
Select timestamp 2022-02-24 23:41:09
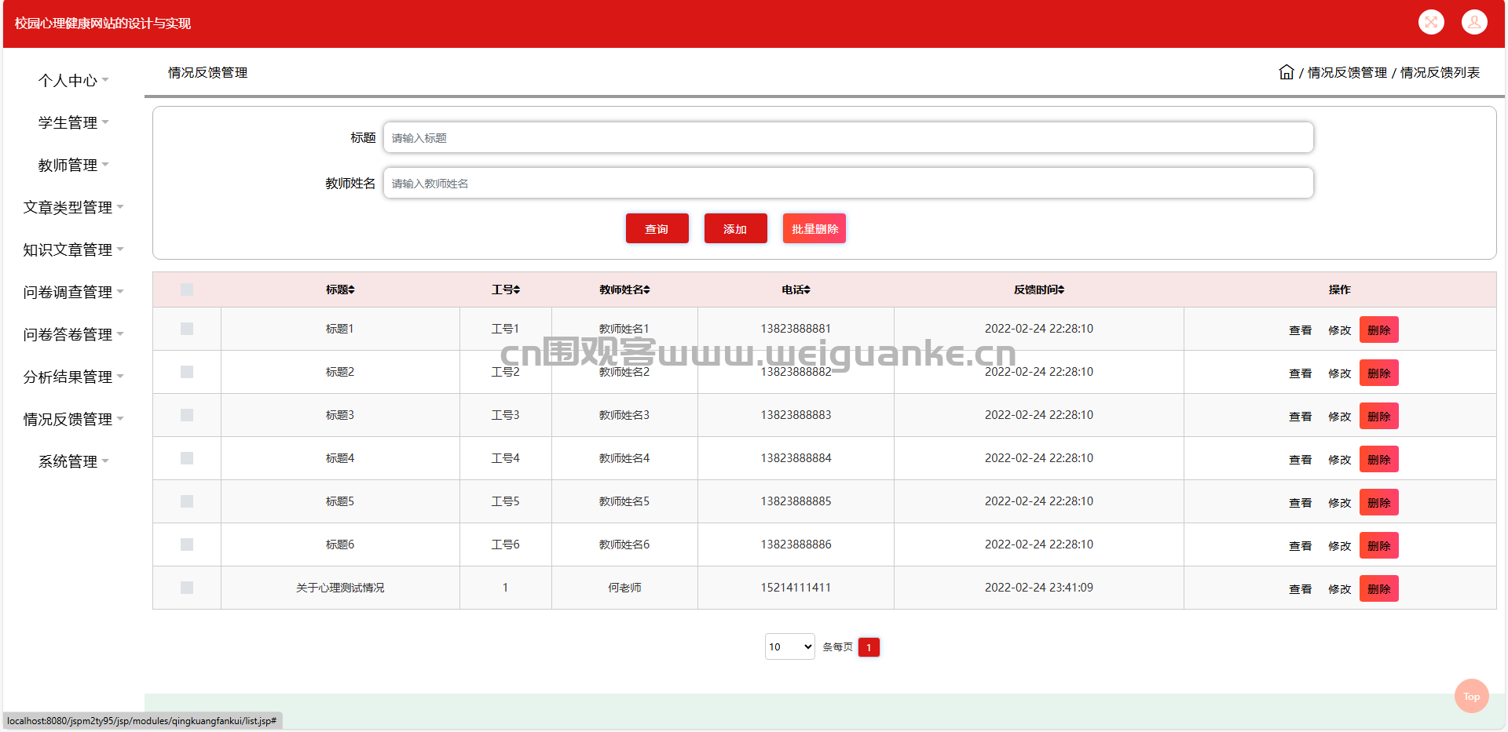pos(1039,588)
